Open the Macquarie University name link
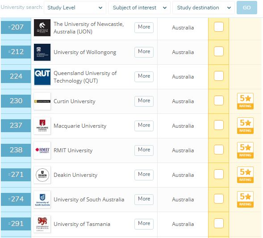 pos(80,126)
